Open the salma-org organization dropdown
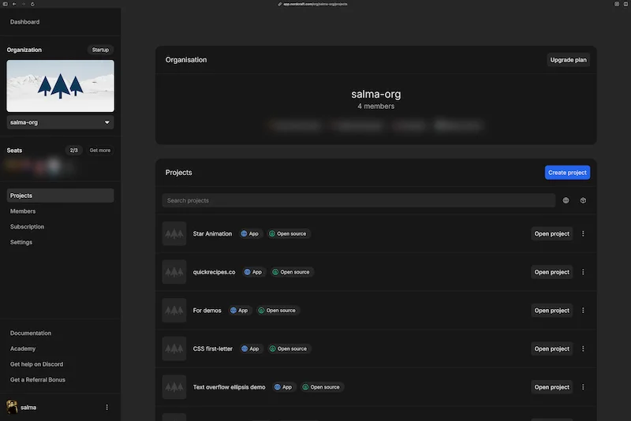631x421 pixels. point(61,122)
